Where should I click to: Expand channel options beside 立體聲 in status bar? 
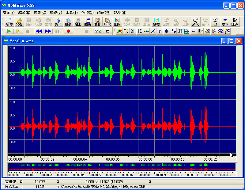pyautogui.click(x=21, y=182)
